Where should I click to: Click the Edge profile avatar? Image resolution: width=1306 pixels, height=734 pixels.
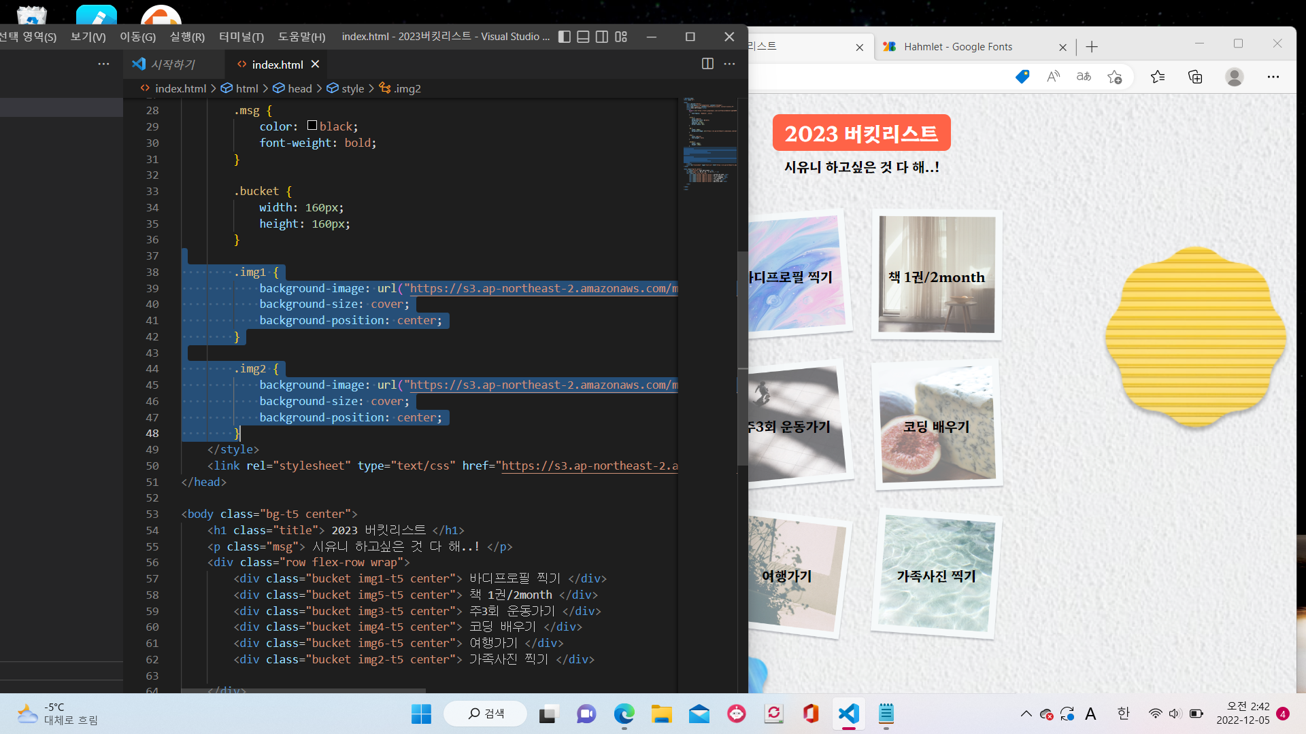coord(1235,76)
